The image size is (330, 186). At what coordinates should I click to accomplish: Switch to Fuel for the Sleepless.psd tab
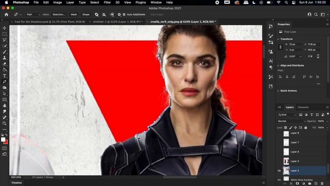click(50, 22)
